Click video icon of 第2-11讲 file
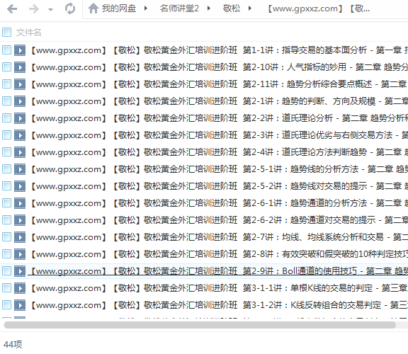The image size is (408, 354). 20,84
